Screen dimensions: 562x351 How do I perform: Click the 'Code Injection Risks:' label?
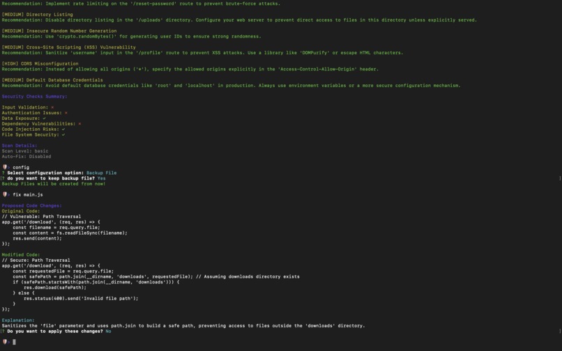coord(31,130)
